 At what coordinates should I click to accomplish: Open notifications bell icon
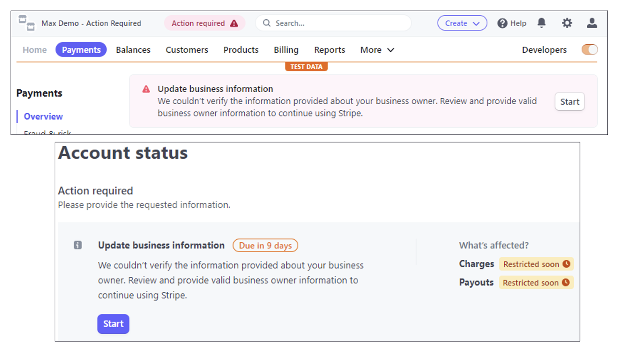click(x=541, y=23)
